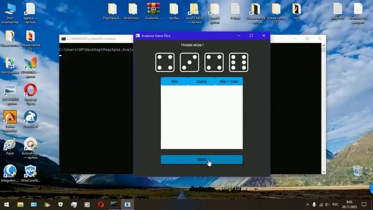Close the cmd.exe console window

(320, 38)
